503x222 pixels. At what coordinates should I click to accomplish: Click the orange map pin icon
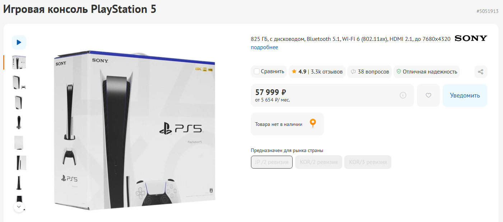coord(313,124)
